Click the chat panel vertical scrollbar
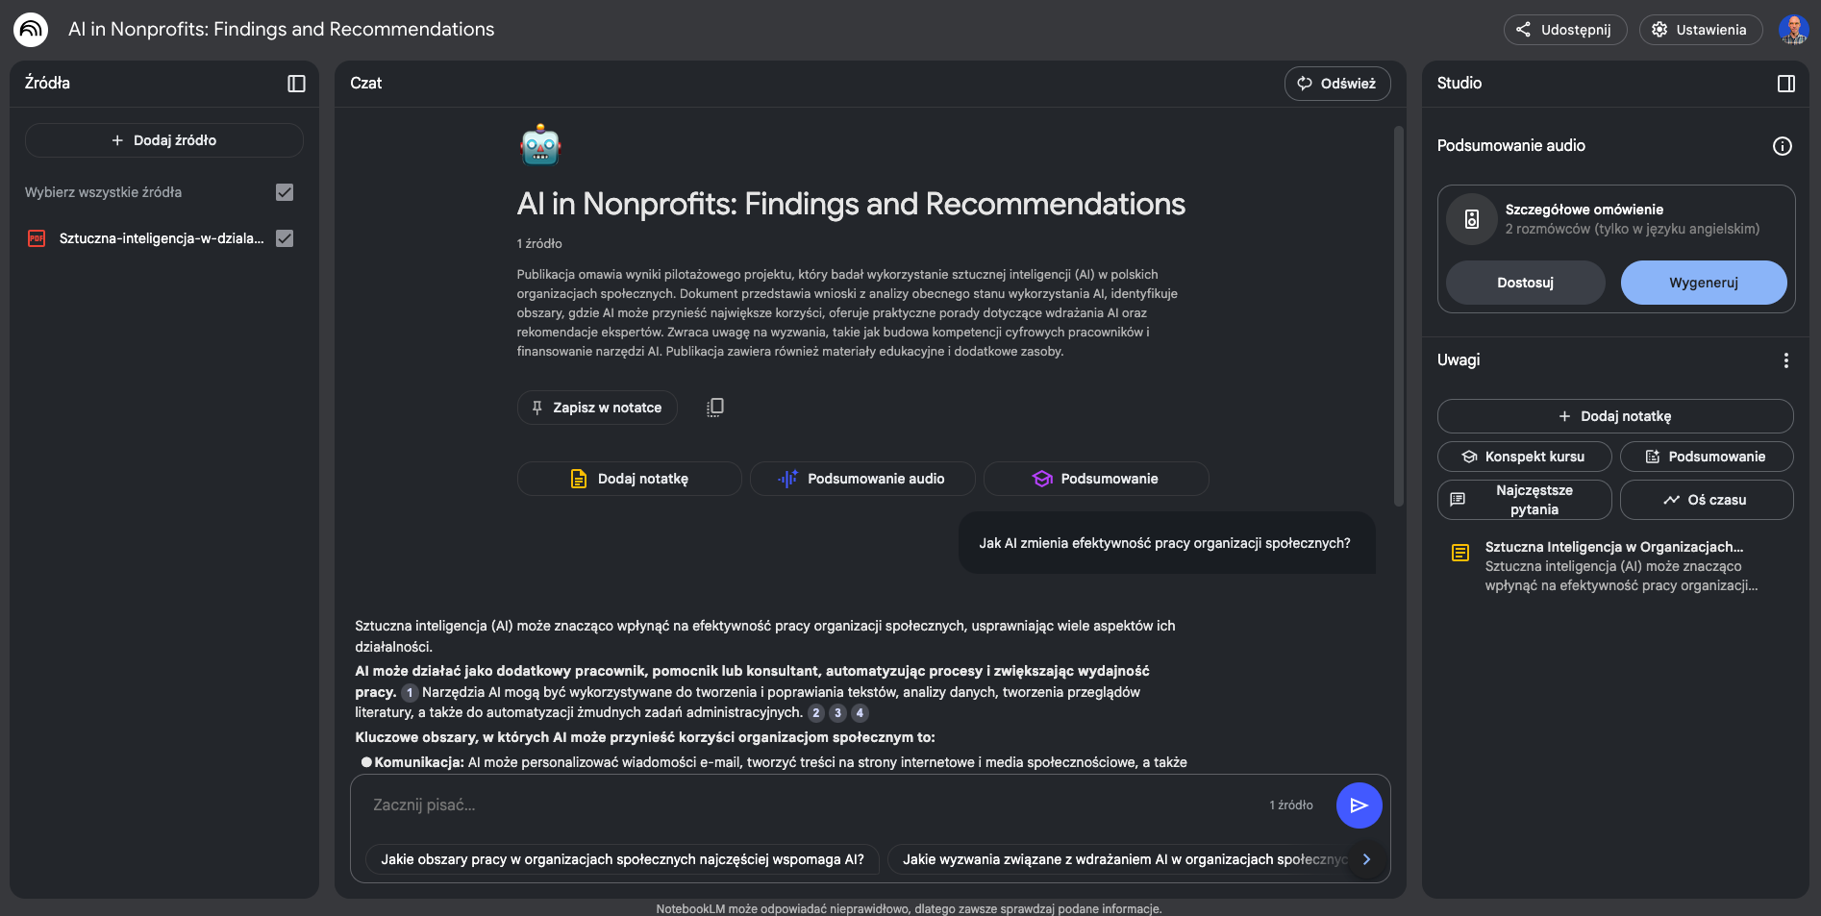 [1398, 317]
